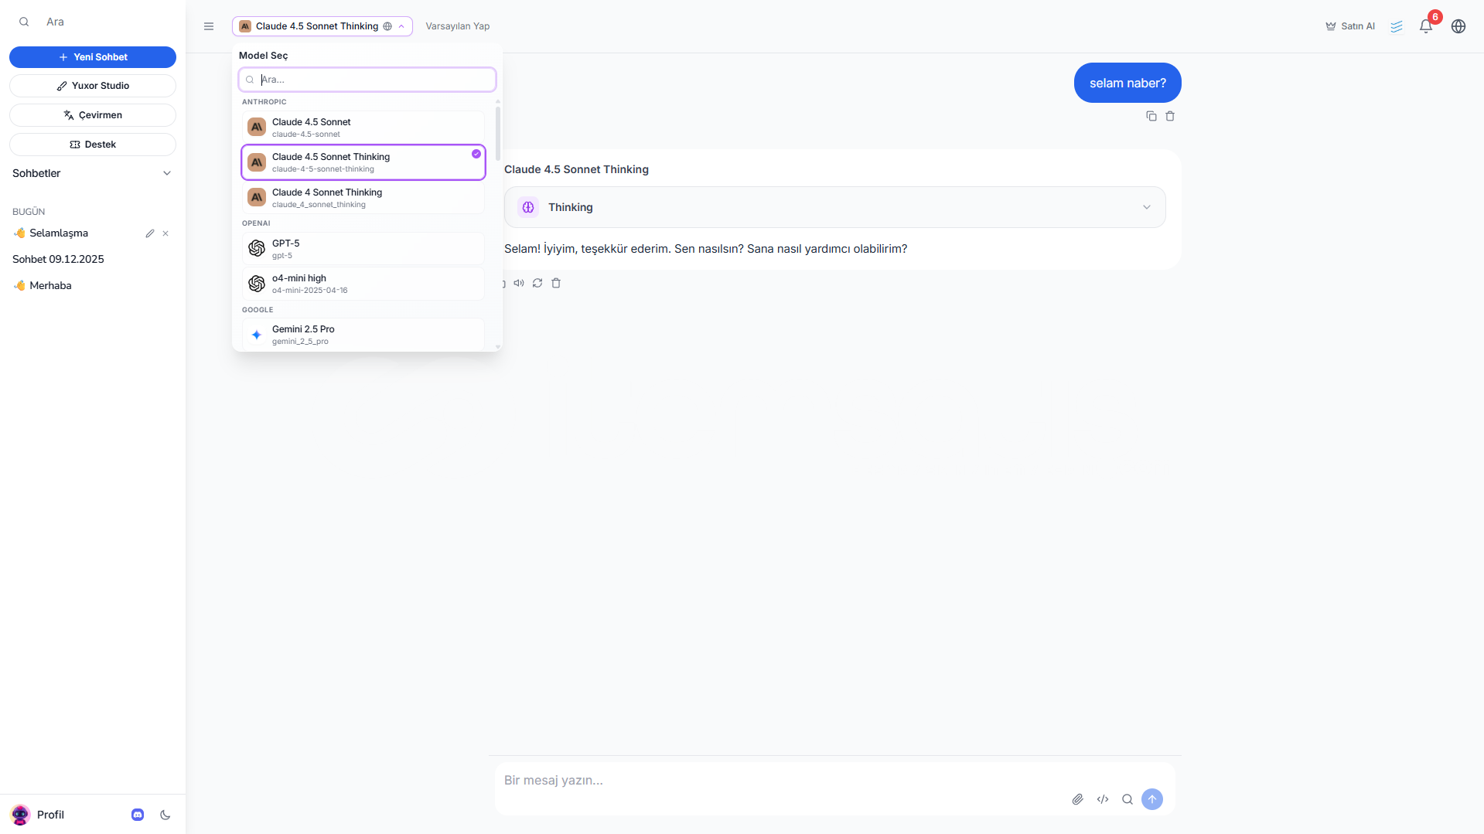The image size is (1484, 834).
Task: Click the sidebar search magnifier icon
Action: coord(24,22)
